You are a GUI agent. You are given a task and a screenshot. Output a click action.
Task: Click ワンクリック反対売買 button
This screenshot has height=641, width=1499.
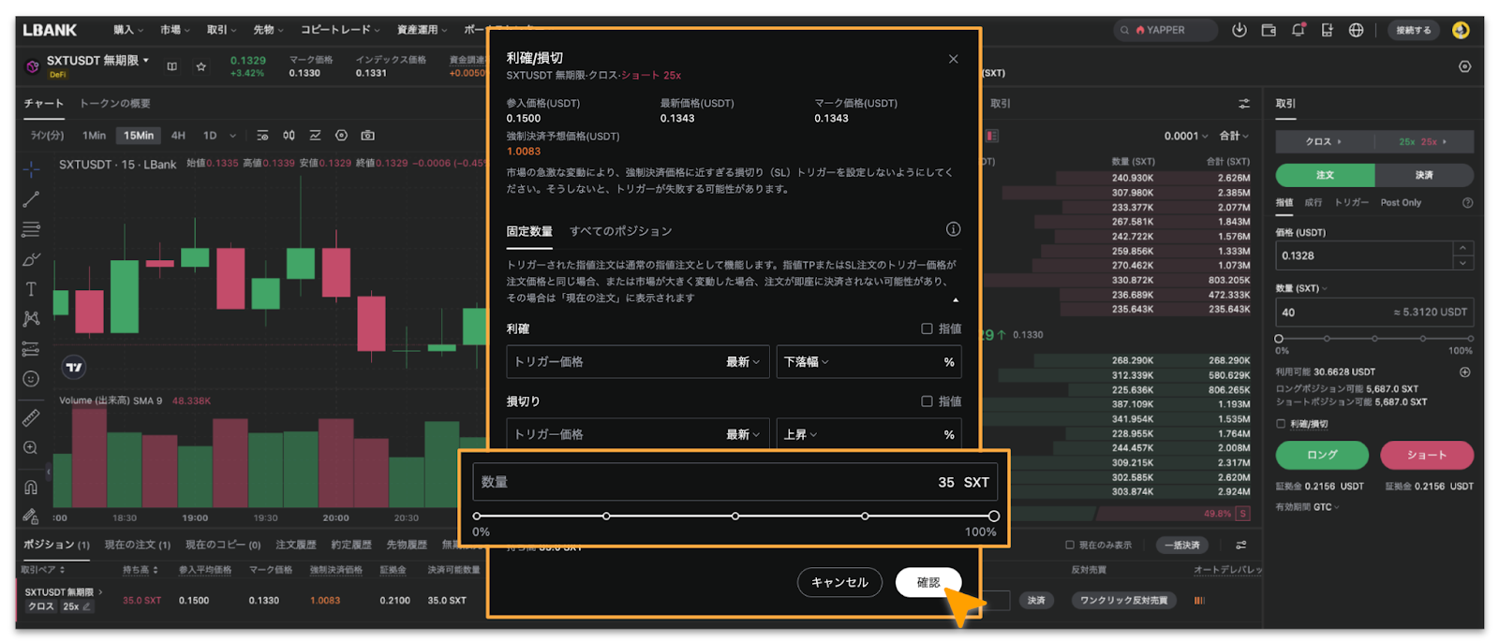[1123, 601]
